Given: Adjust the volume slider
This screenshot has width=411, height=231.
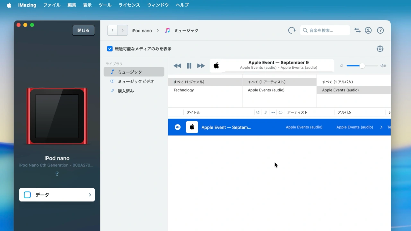Looking at the screenshot, I should click(x=362, y=66).
